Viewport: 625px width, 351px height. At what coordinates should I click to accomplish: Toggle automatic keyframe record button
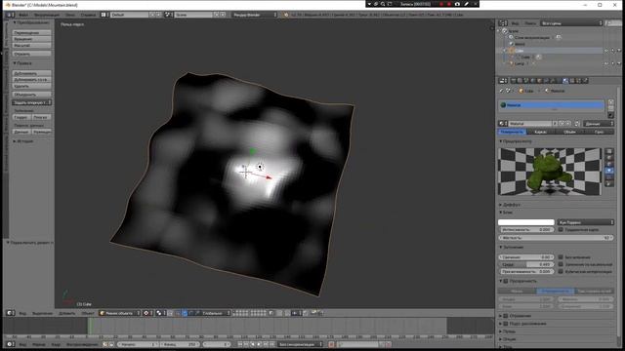click(332, 344)
